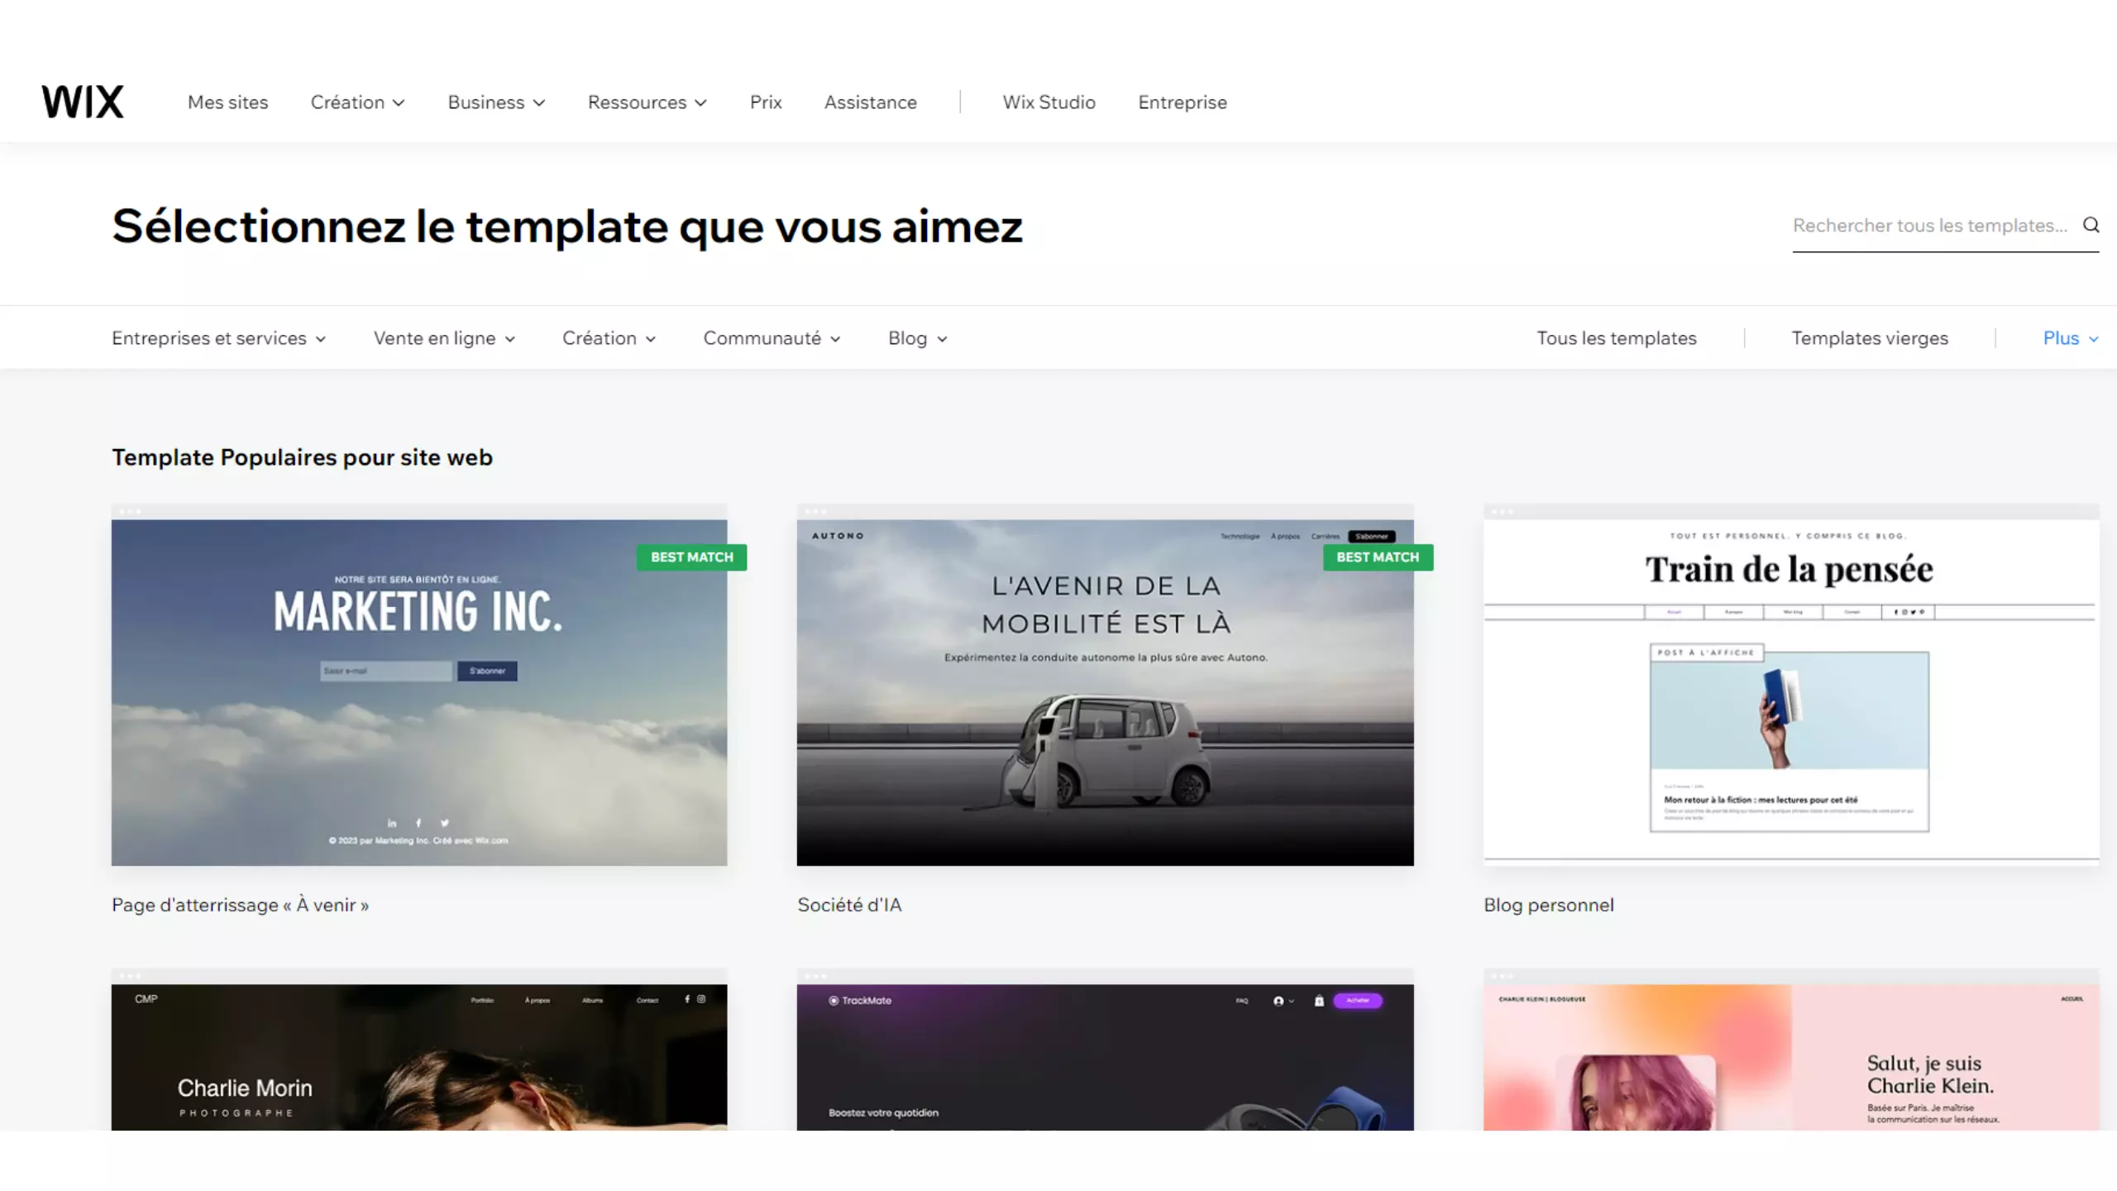The width and height of the screenshot is (2117, 1191).
Task: Click Page d'atterrissage « À venir » title
Action: tap(241, 905)
